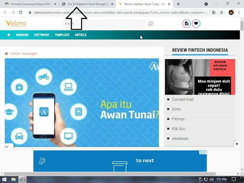Click safely remove hardware USB tray icon
This screenshot has width=244, height=183.
pos(200,180)
